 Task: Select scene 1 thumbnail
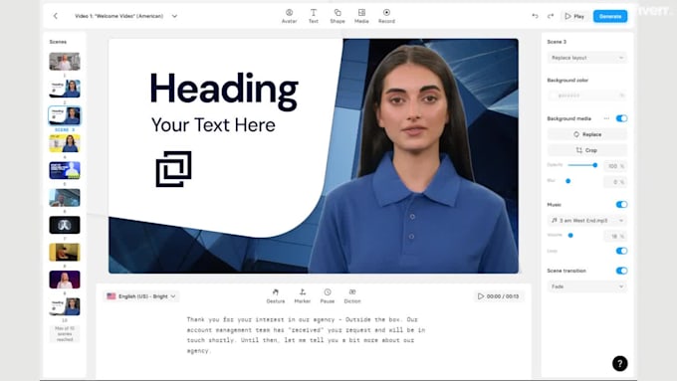(65, 62)
